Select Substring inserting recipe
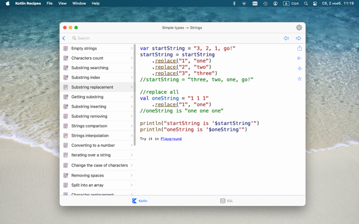The height and width of the screenshot is (224, 359). coord(98,106)
